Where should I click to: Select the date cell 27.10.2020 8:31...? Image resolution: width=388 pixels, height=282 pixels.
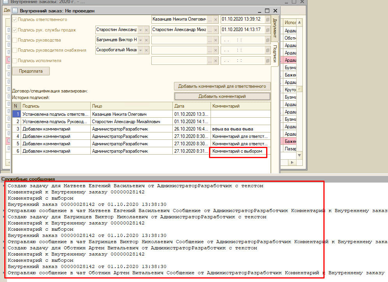tap(191, 151)
